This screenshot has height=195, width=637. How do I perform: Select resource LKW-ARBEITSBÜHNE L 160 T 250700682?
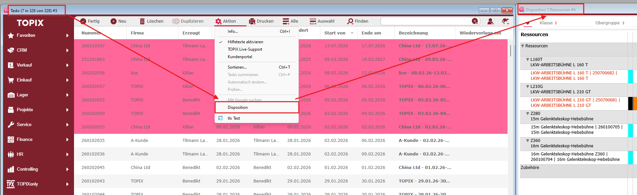pos(574,76)
